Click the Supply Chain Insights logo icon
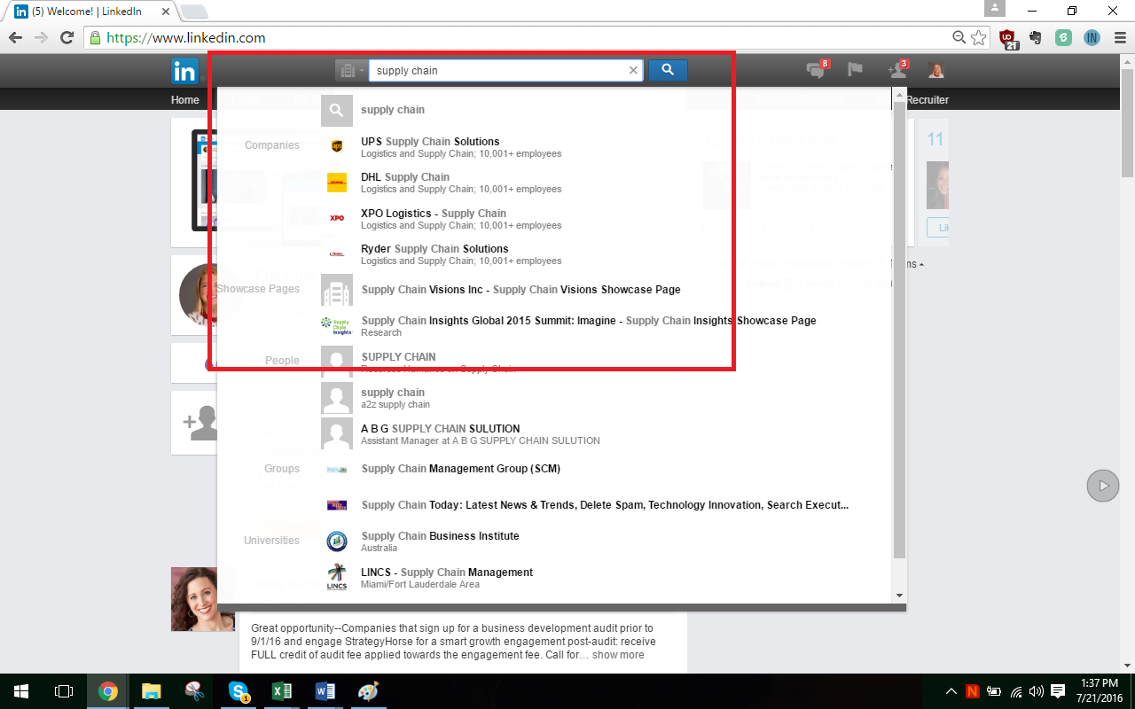Image resolution: width=1135 pixels, height=709 pixels. point(337,326)
